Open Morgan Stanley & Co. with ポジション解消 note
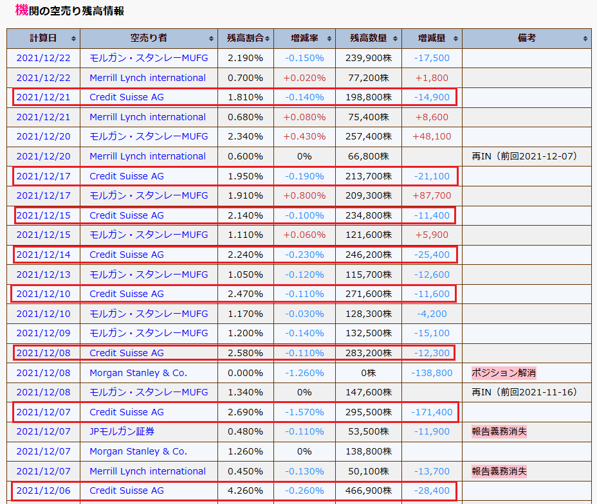Viewport: 597px width, 504px height. pos(138,373)
